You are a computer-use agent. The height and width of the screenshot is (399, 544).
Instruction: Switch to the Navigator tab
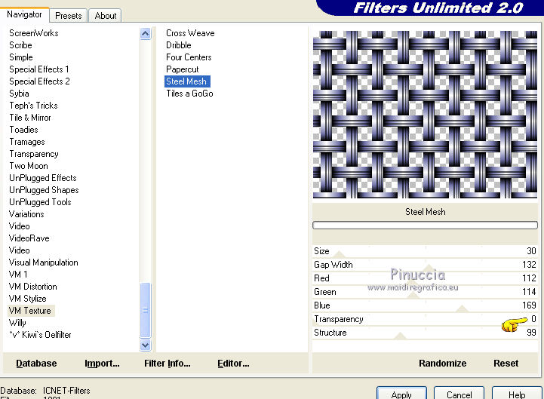pyautogui.click(x=24, y=14)
